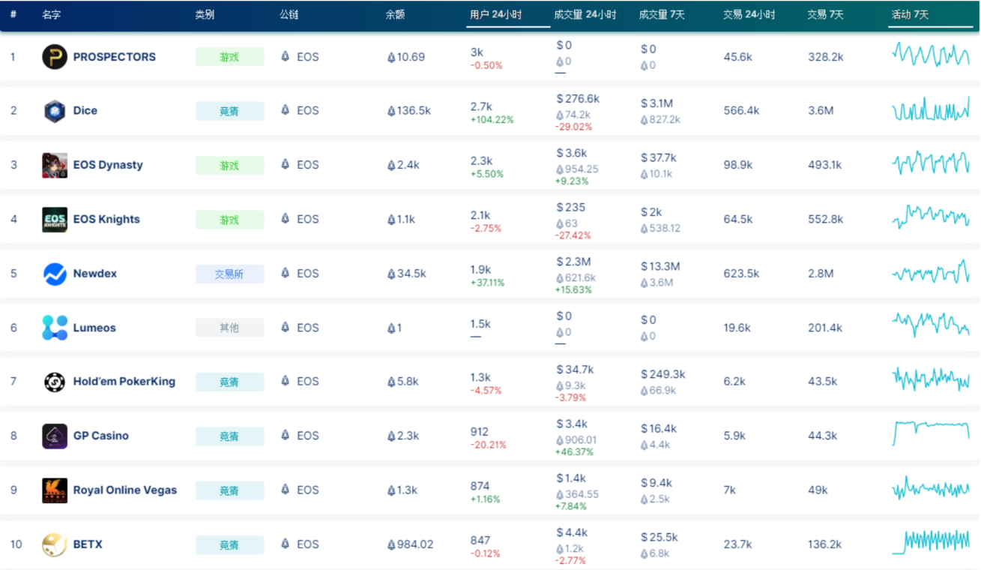The width and height of the screenshot is (981, 570).
Task: Sort by the 用户 24小时 column header
Action: click(496, 14)
